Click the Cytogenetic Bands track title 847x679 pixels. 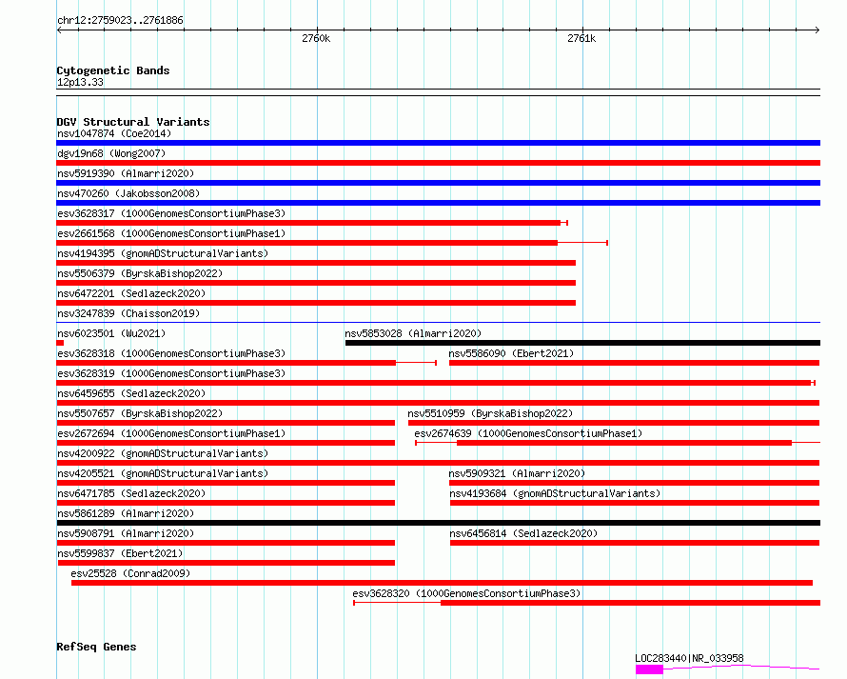pos(113,70)
